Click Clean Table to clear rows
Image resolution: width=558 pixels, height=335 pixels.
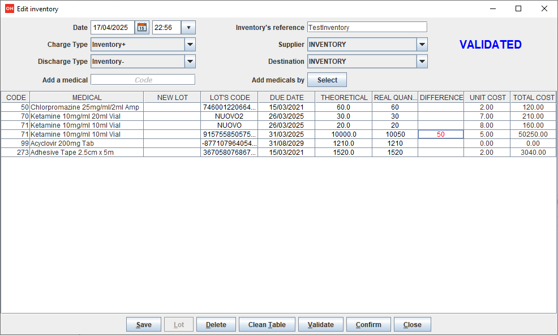(x=267, y=324)
